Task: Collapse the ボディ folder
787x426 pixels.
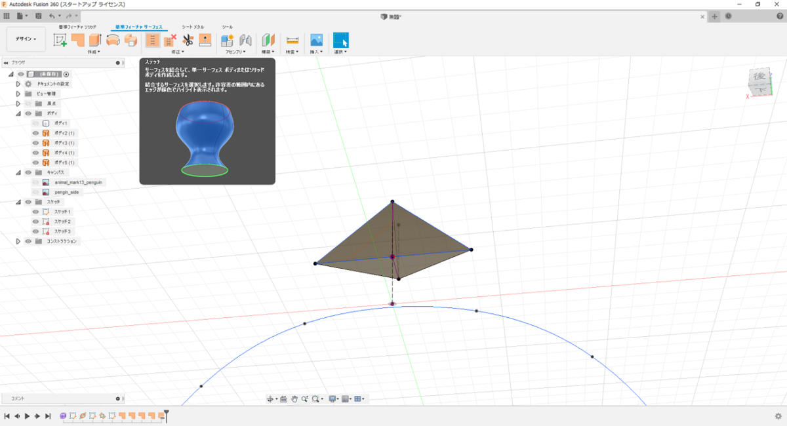Action: pyautogui.click(x=18, y=113)
